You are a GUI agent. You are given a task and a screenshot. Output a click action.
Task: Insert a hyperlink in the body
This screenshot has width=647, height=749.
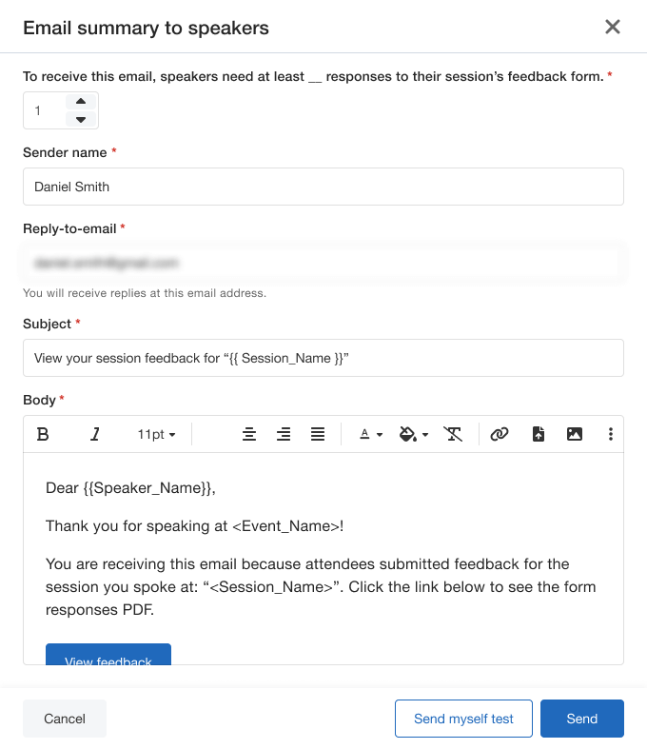coord(500,434)
